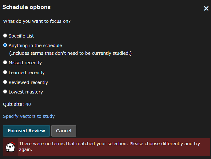This screenshot has height=159, width=211.
Task: Select the Missed recently radio button
Action: coord(5,62)
